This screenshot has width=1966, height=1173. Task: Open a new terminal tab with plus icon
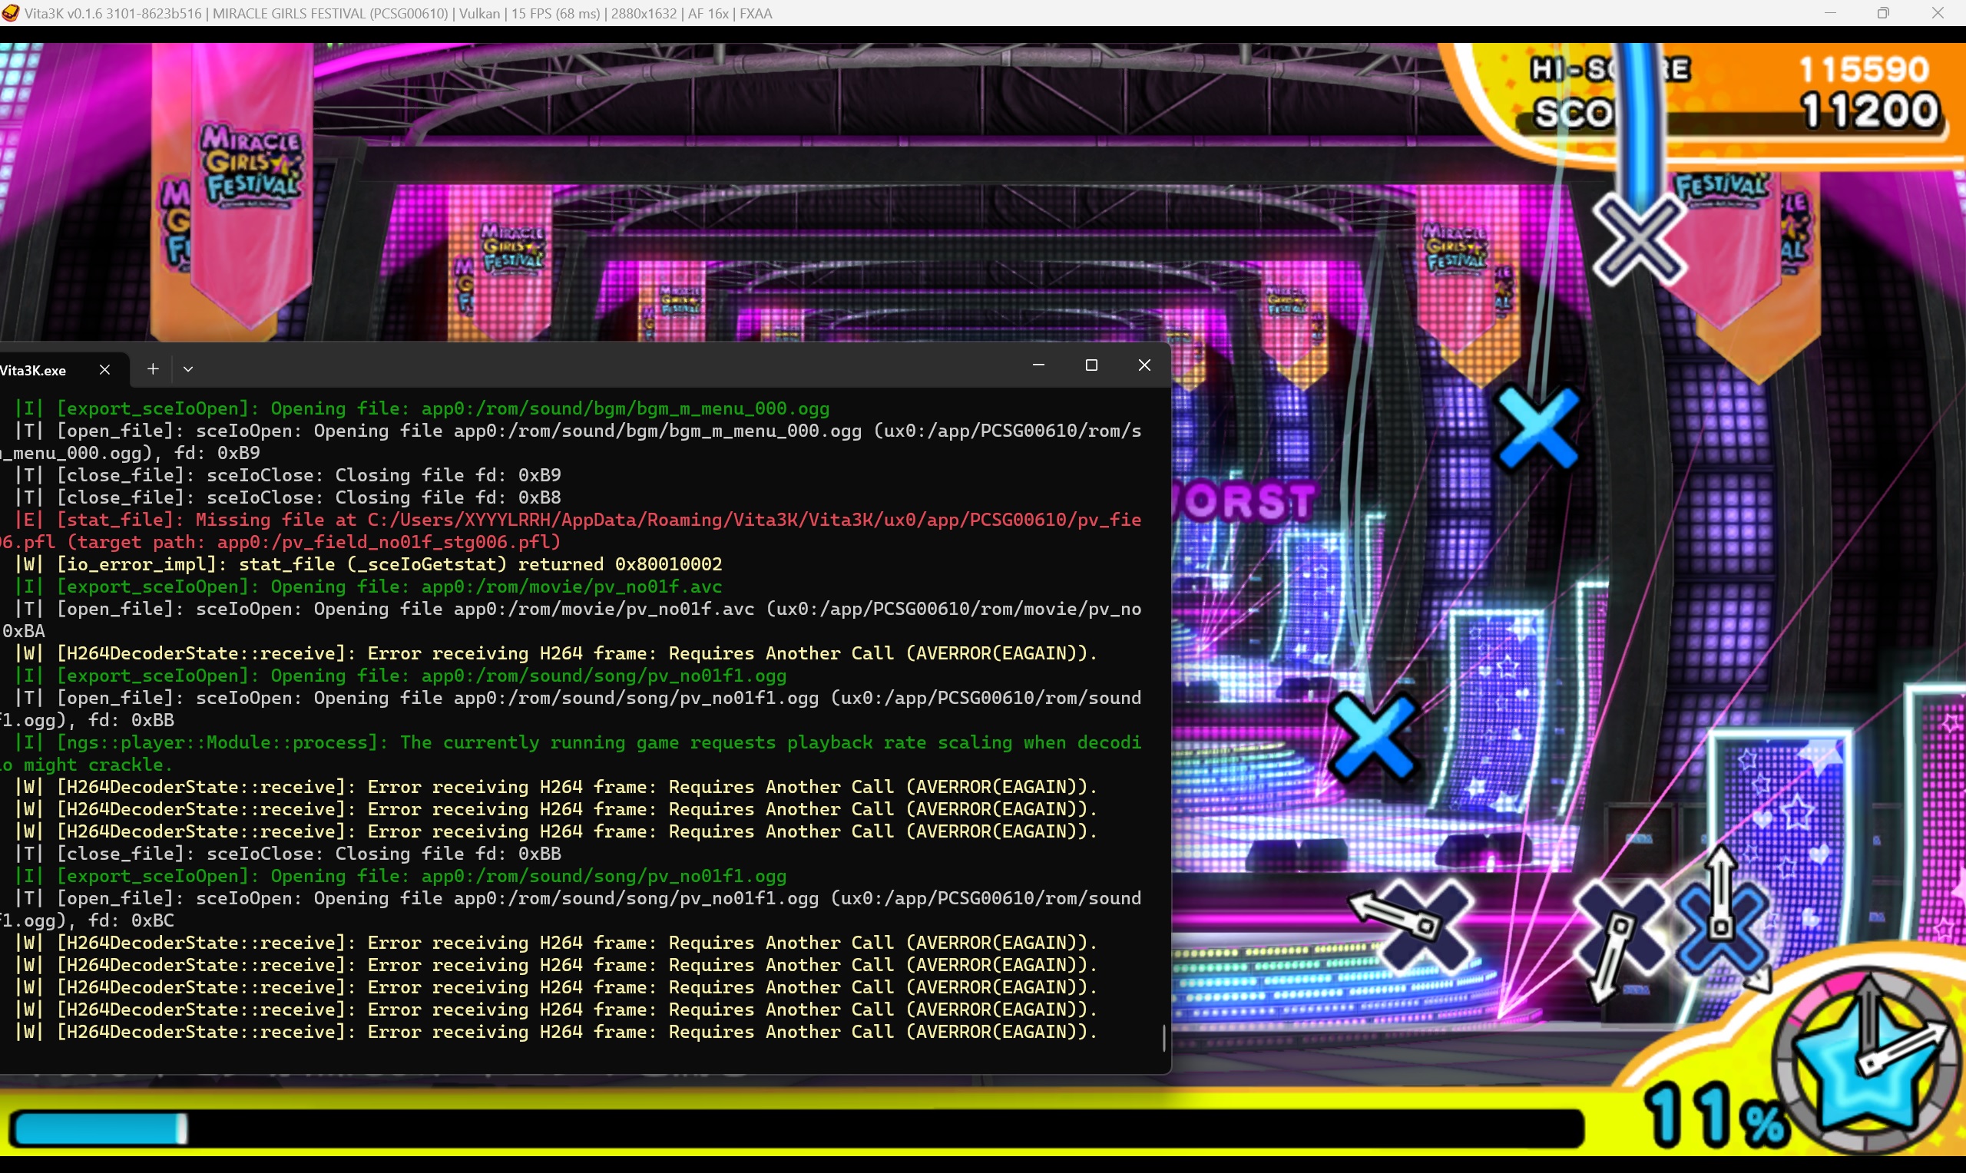click(x=153, y=369)
